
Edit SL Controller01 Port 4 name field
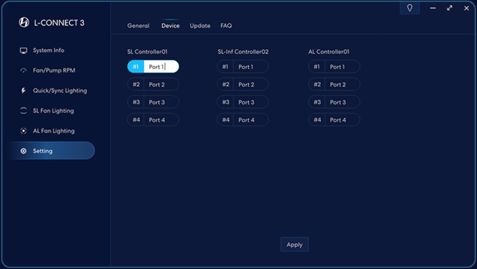pos(161,120)
